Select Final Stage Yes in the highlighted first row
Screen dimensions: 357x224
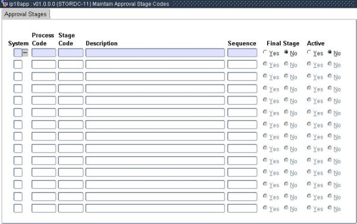pyautogui.click(x=265, y=52)
